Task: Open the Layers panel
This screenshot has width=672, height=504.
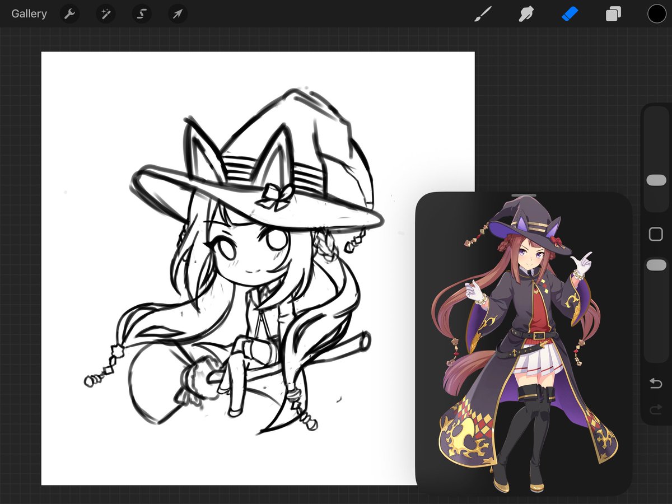Action: (x=613, y=14)
